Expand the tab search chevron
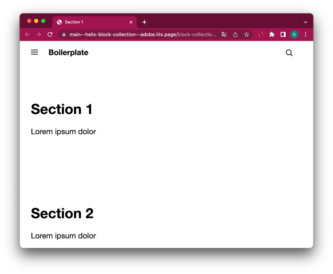This screenshot has width=333, height=274. [305, 22]
